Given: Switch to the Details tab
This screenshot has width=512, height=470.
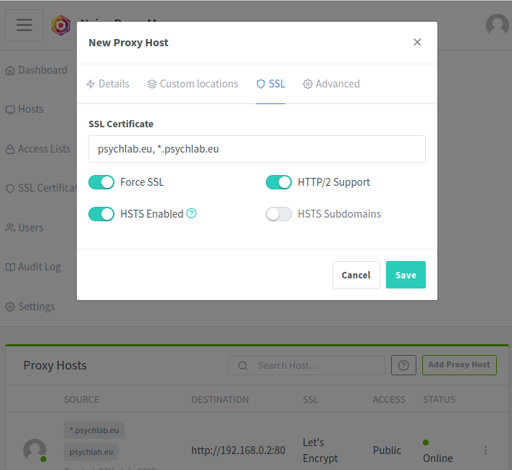Looking at the screenshot, I should tap(107, 84).
